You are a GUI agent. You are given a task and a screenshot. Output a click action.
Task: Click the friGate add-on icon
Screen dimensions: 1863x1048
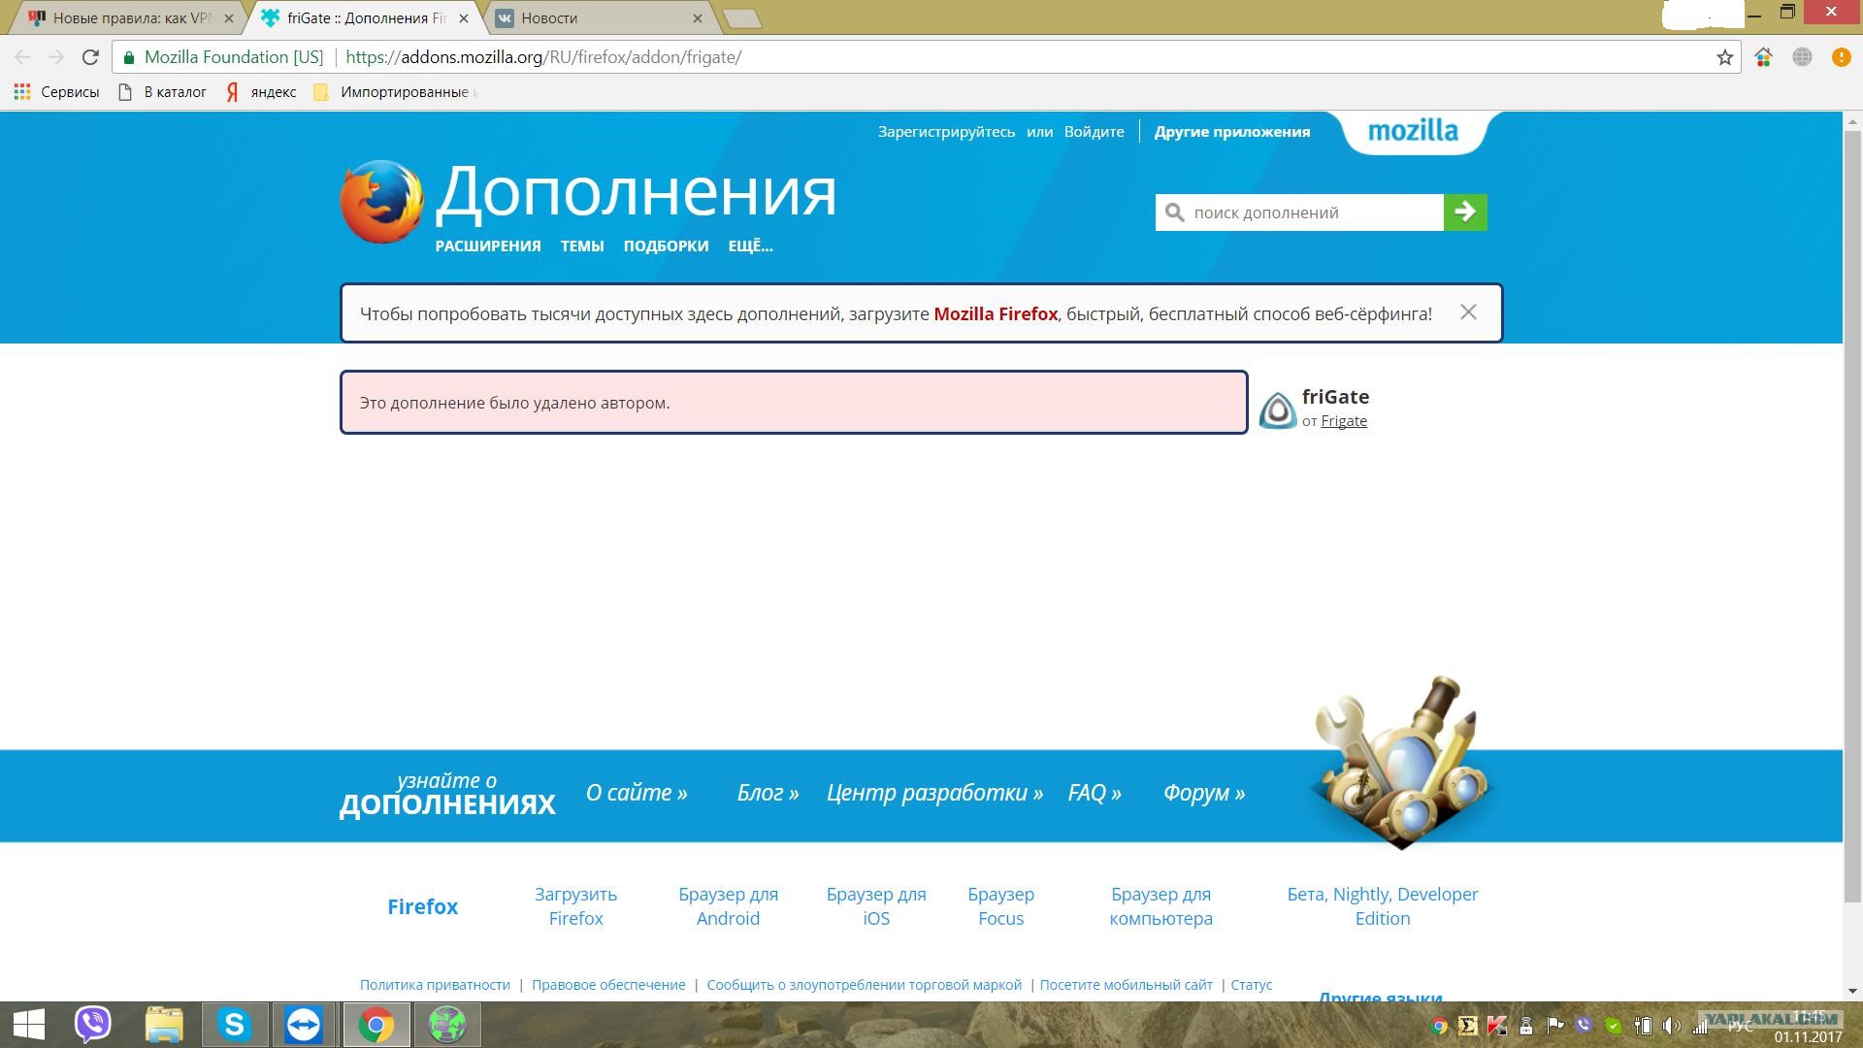coord(1278,409)
